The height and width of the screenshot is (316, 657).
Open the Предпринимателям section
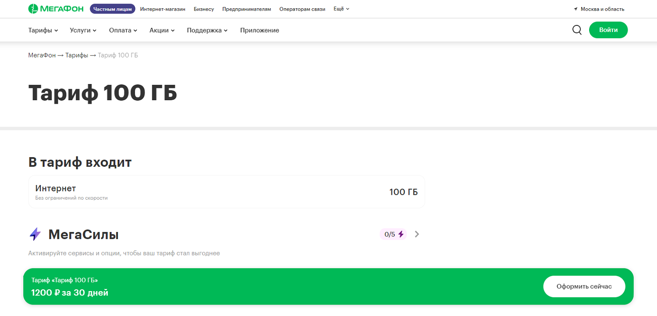click(x=247, y=9)
